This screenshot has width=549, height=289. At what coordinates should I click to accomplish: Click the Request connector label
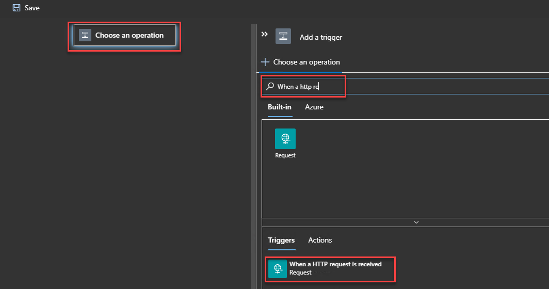point(285,155)
